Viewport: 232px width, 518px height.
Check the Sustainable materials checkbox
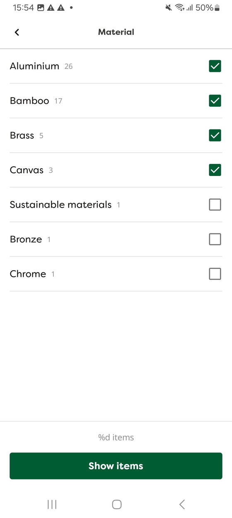pos(215,205)
